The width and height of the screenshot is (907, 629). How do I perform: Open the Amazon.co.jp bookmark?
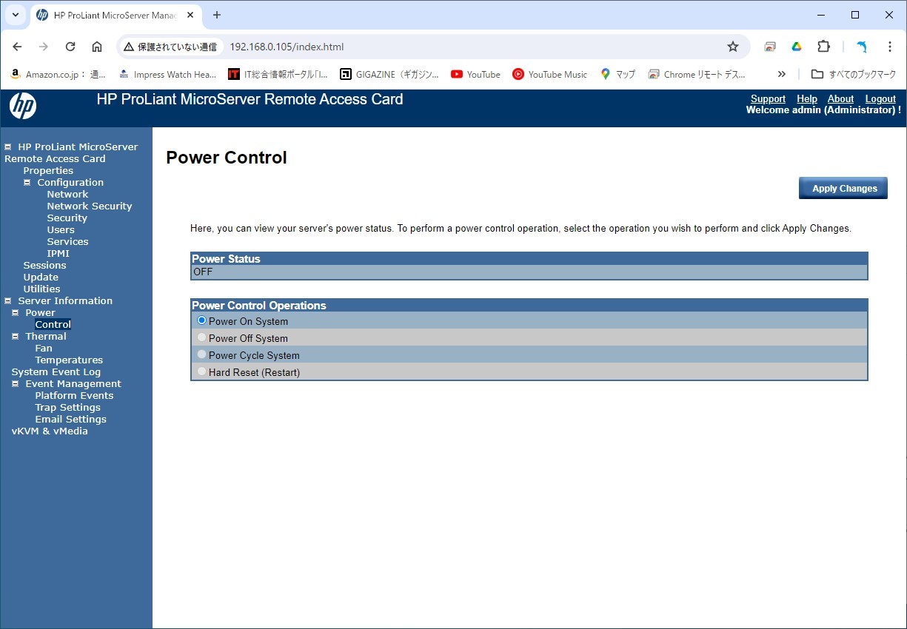(x=58, y=74)
